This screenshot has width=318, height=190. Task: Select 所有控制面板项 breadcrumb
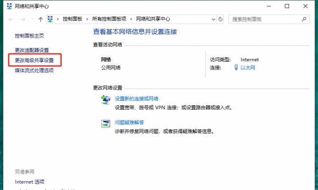coord(109,19)
